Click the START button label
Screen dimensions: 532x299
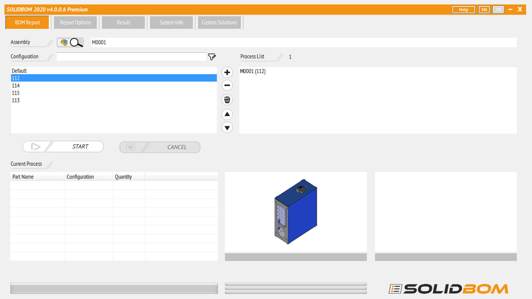point(80,147)
